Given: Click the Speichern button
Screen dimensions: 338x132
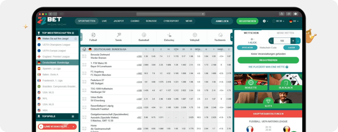Looking at the screenshot, I should pos(247,48).
